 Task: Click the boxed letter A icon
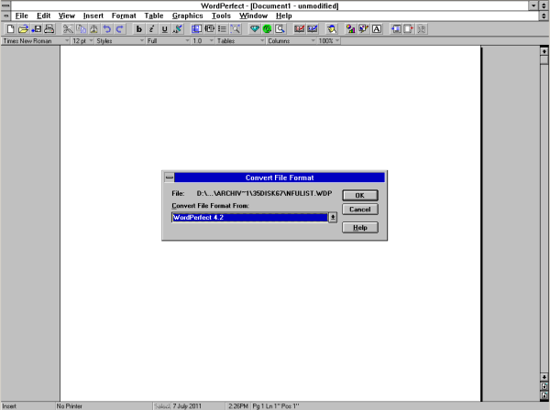pos(377,29)
